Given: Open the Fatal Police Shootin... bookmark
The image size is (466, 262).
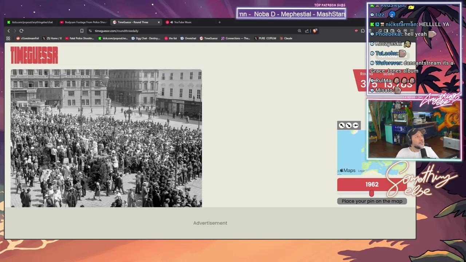Looking at the screenshot, I should [x=79, y=38].
